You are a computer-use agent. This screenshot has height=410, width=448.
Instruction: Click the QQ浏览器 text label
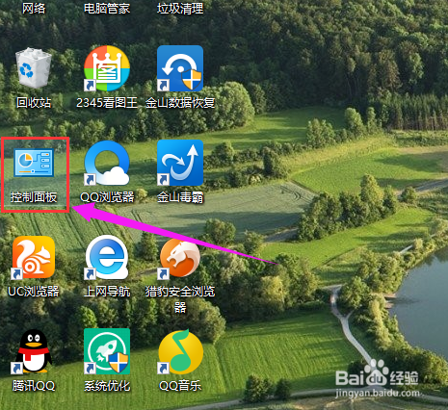107,197
